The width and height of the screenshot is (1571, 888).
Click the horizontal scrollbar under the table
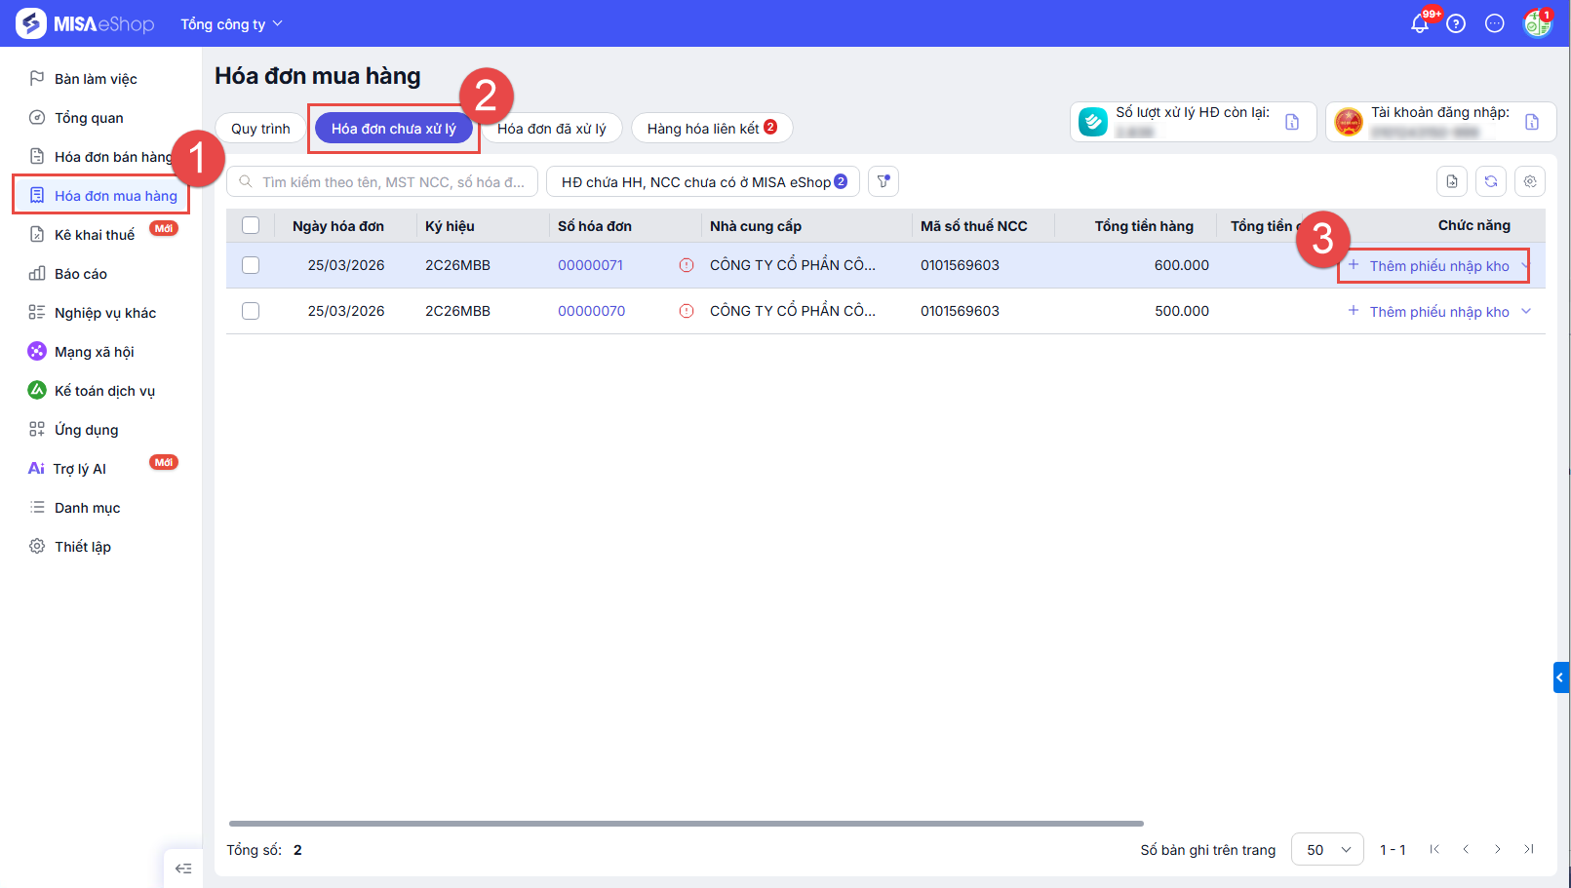tap(687, 824)
